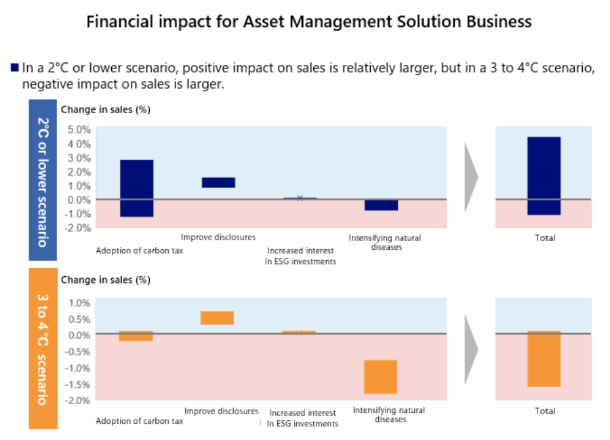Select the blue Total bar
This screenshot has height=440, width=610.
[x=544, y=176]
